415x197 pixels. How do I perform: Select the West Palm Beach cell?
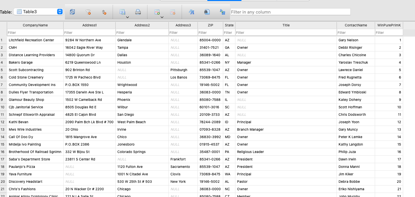click(x=142, y=122)
